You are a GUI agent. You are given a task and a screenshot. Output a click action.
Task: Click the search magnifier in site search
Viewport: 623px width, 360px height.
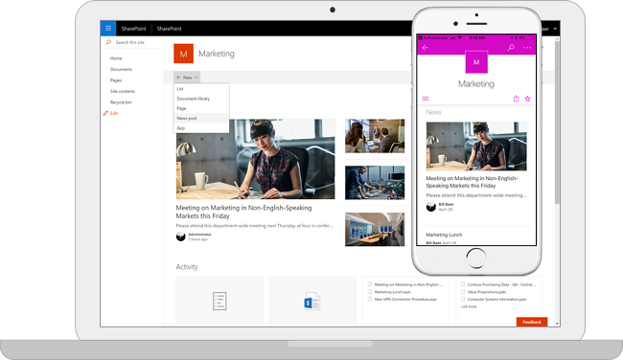click(108, 42)
